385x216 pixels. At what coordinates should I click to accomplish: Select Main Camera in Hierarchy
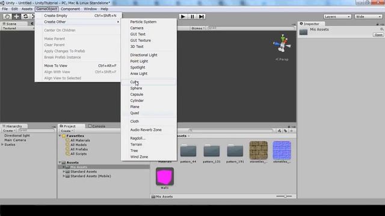15,140
